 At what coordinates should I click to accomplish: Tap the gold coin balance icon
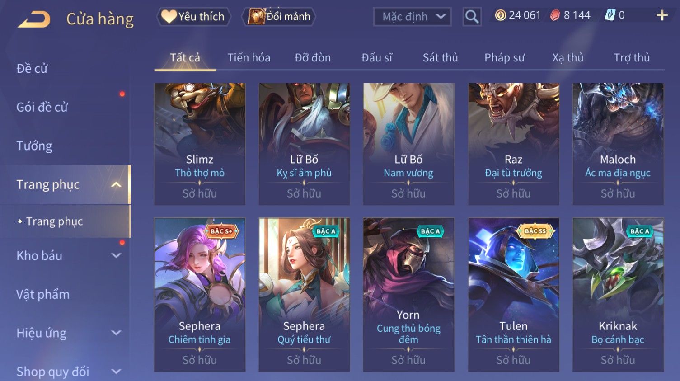pos(500,15)
